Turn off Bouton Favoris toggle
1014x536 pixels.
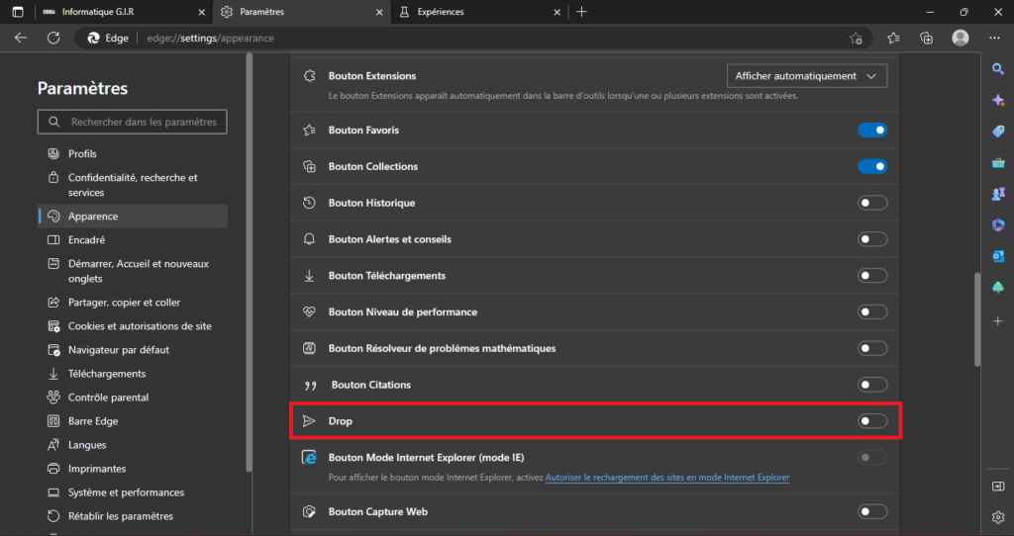[x=872, y=130]
